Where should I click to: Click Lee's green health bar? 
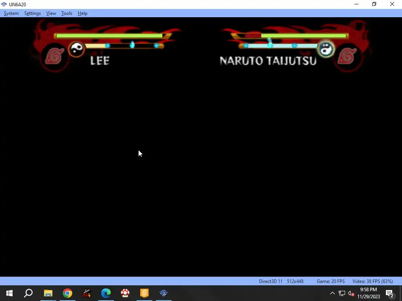(x=110, y=36)
